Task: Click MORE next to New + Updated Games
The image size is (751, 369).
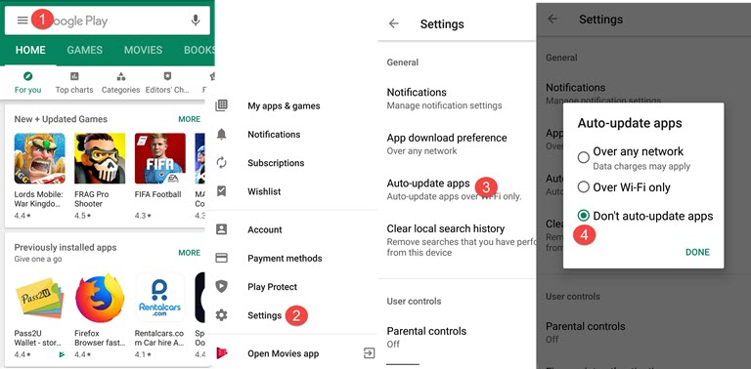Action: (189, 119)
